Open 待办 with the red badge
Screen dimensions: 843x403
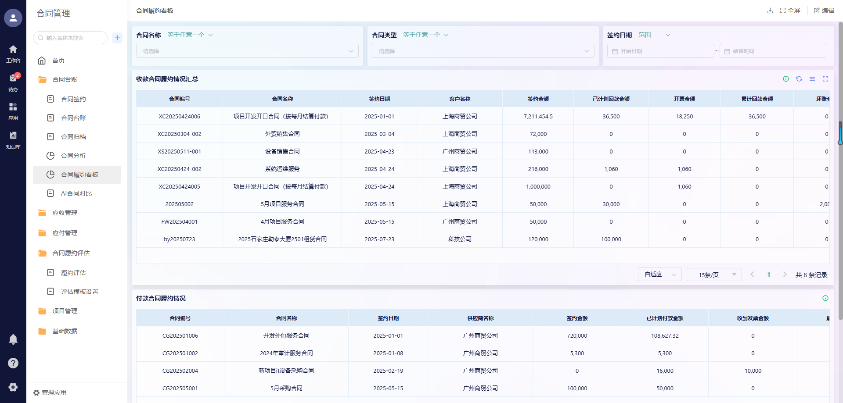(13, 81)
